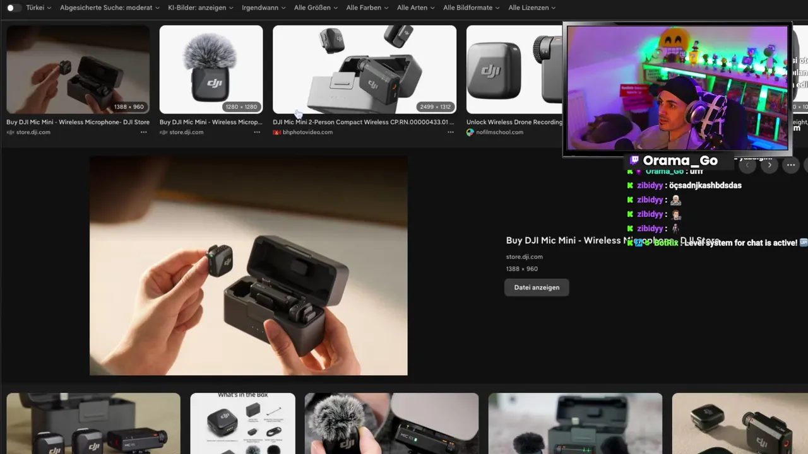Viewport: 808px width, 454px height.
Task: Click the store.dji.com favicon of first result
Action: point(10,132)
